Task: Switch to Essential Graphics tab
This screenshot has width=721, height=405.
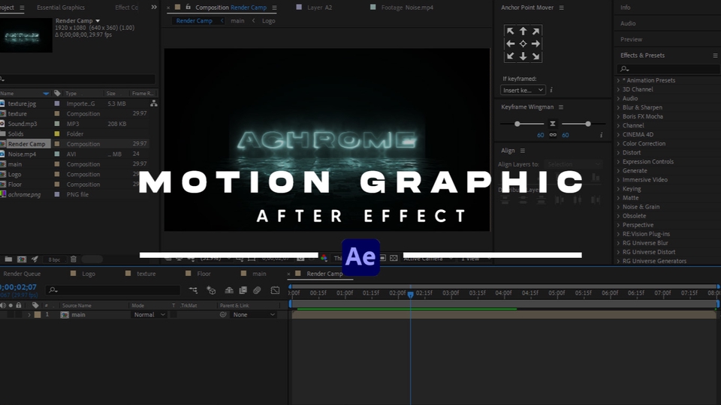Action: [61, 7]
